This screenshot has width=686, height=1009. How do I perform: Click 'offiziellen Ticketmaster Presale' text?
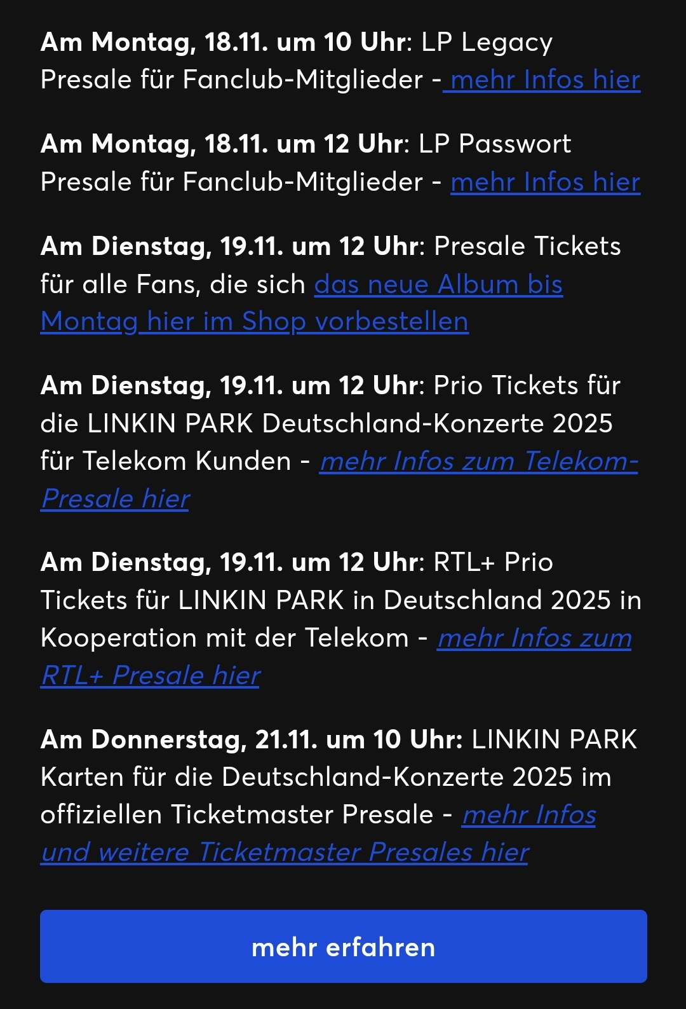237,815
